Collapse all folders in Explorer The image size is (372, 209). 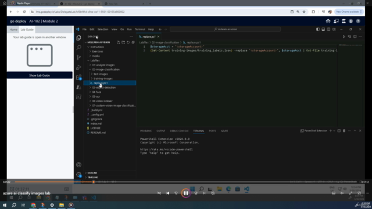[133, 42]
